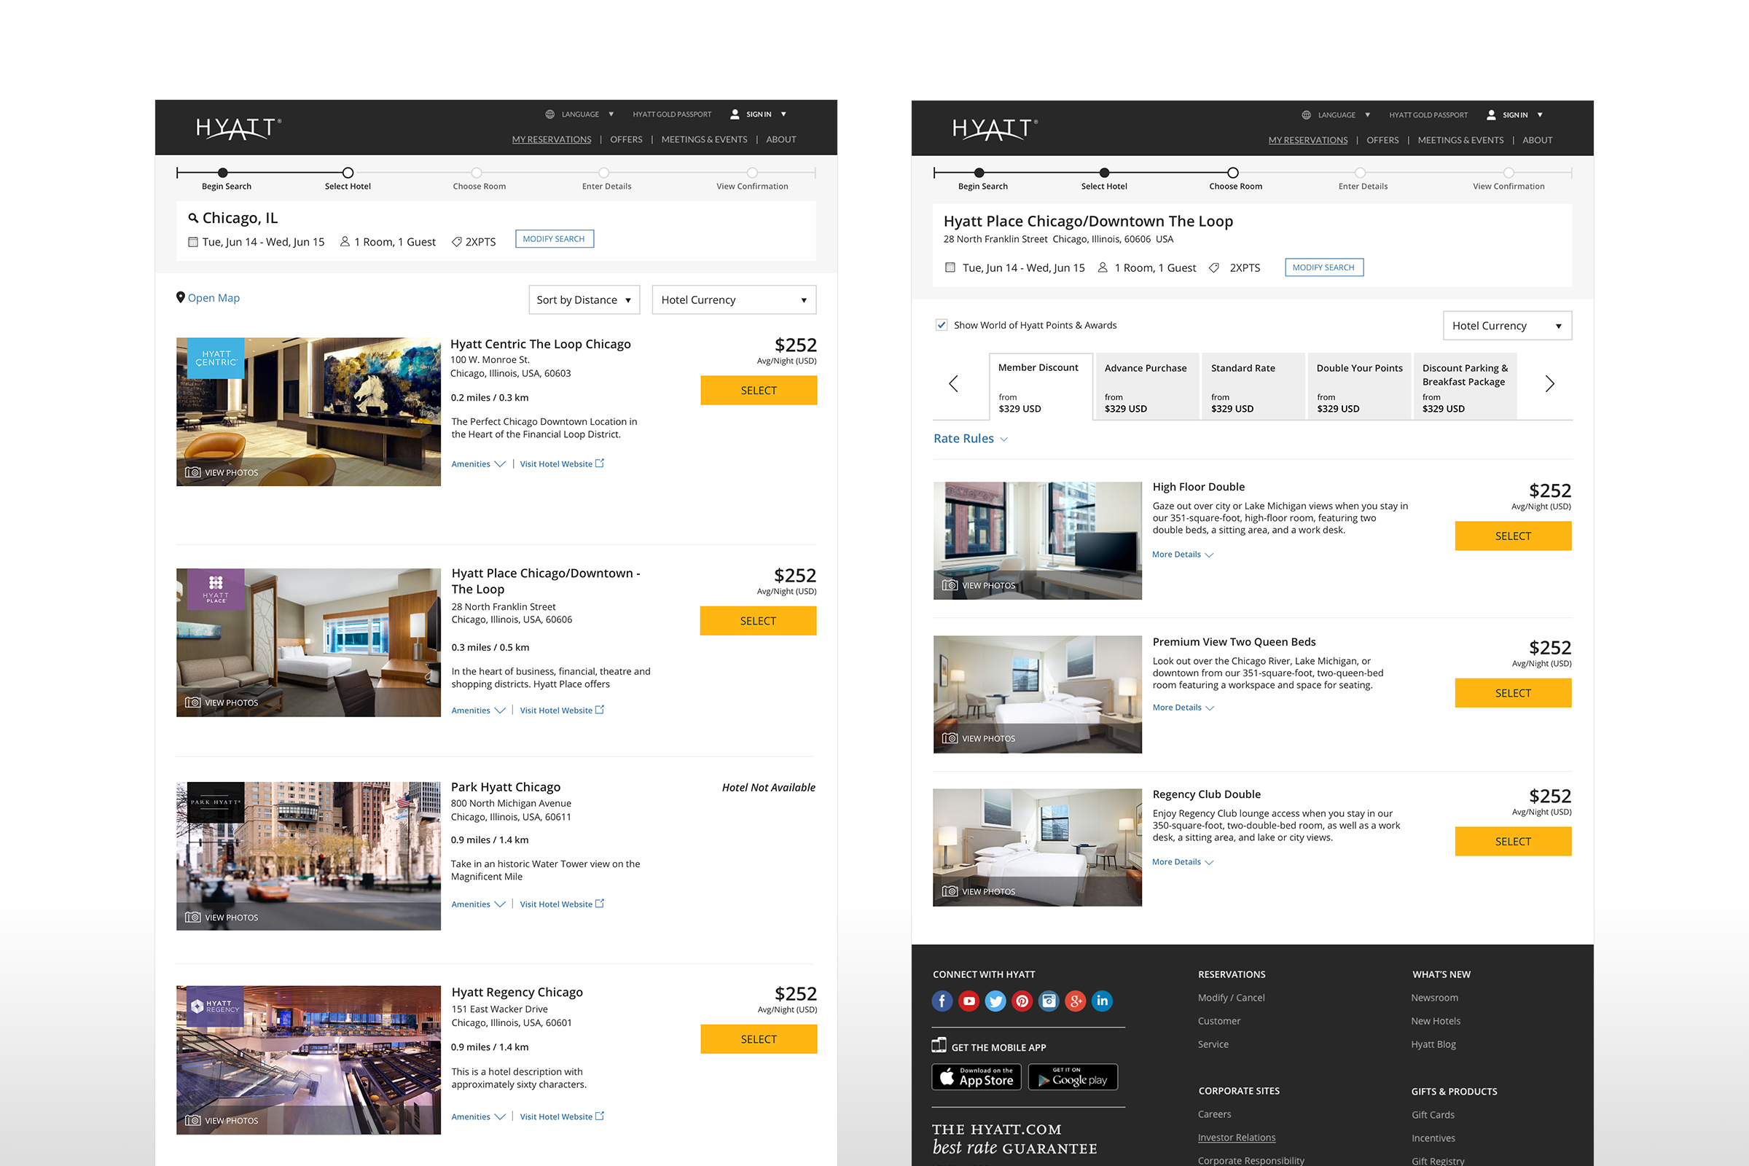This screenshot has height=1166, width=1749.
Task: Open Hotel Currency dropdown on left page
Action: (x=734, y=300)
